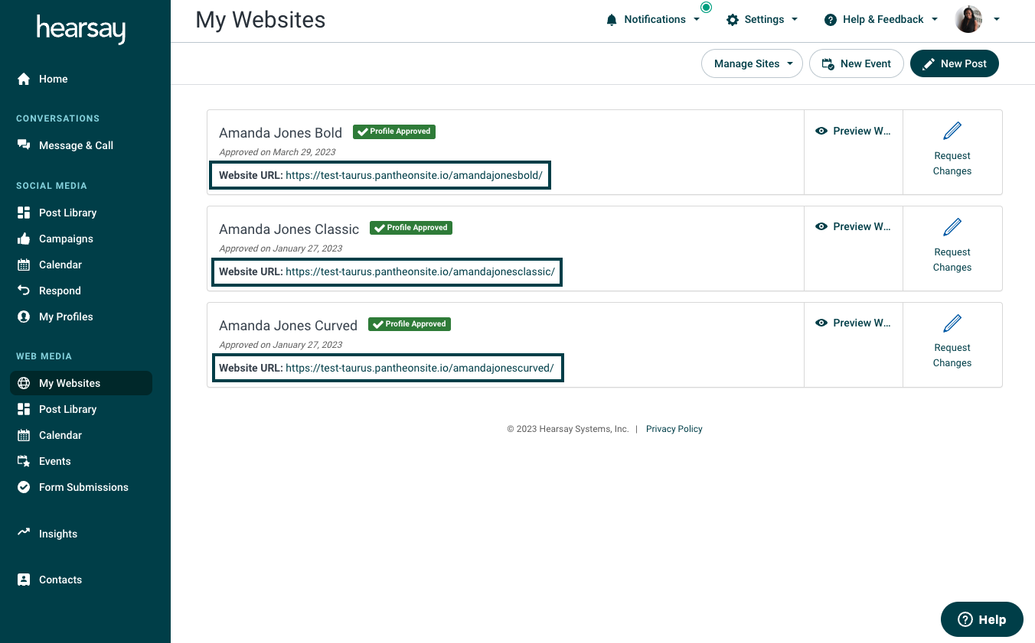Click Request Changes for Amanda Jones Classic
Image resolution: width=1035 pixels, height=643 pixels.
tap(952, 259)
